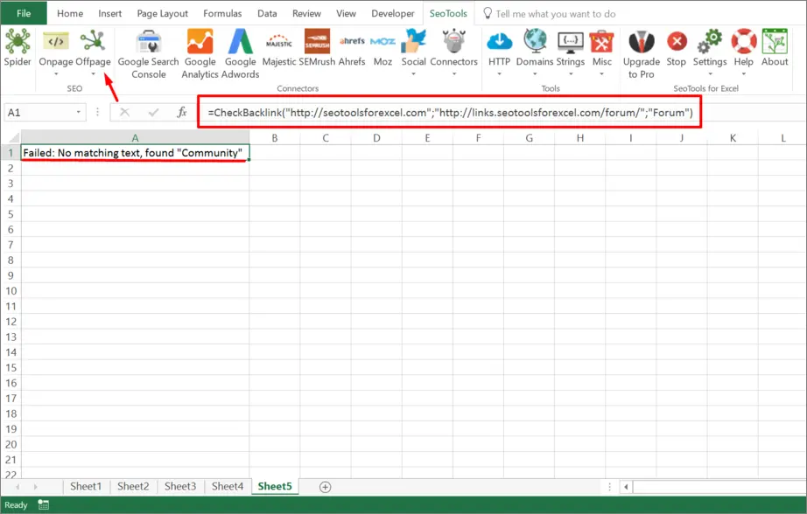807x514 pixels.
Task: Click the Tell me search box
Action: (555, 14)
